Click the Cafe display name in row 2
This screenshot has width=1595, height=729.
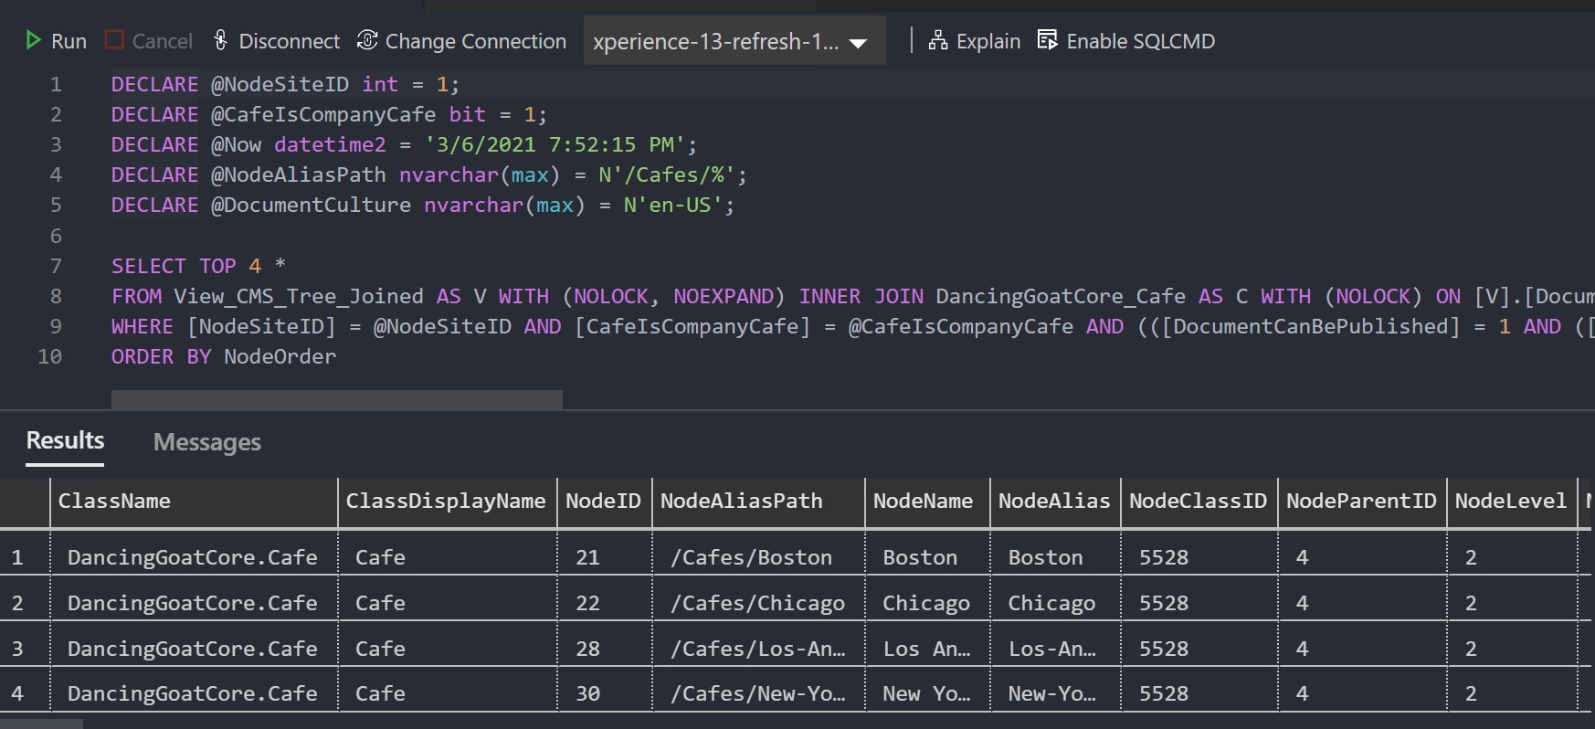447,603
